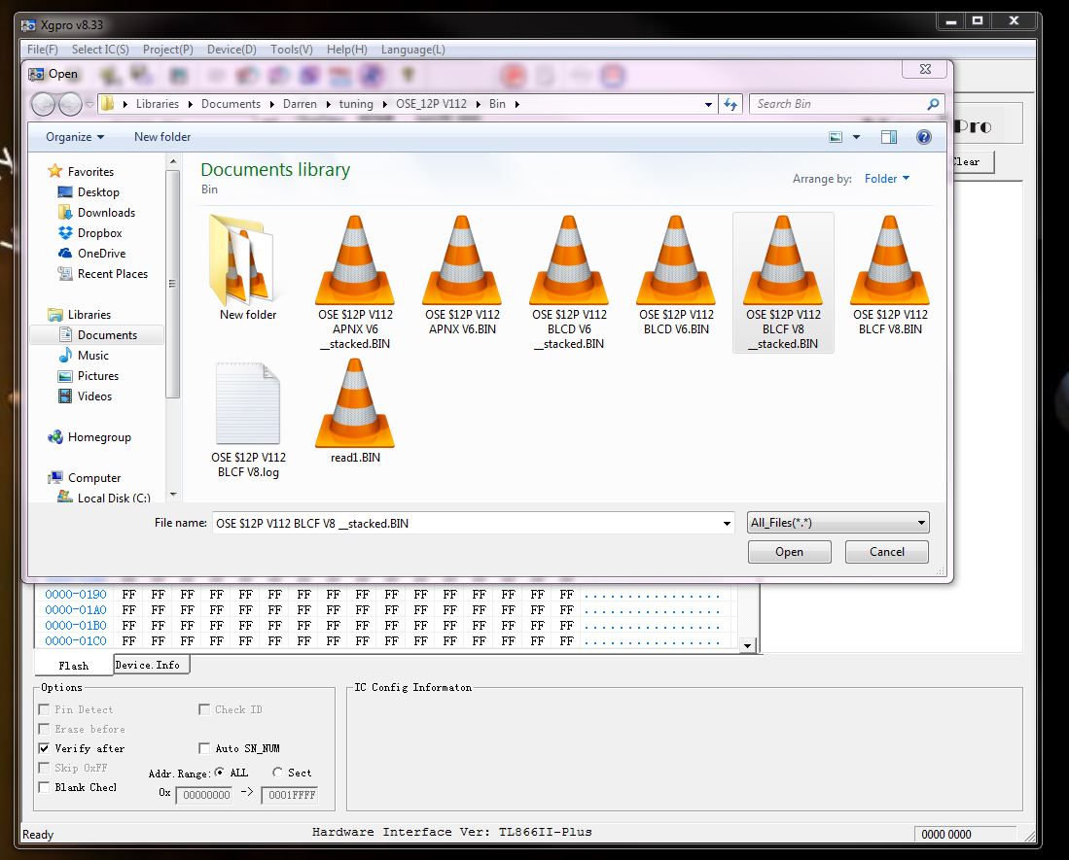The height and width of the screenshot is (860, 1069).
Task: Open Project(P) menu
Action: tap(167, 50)
